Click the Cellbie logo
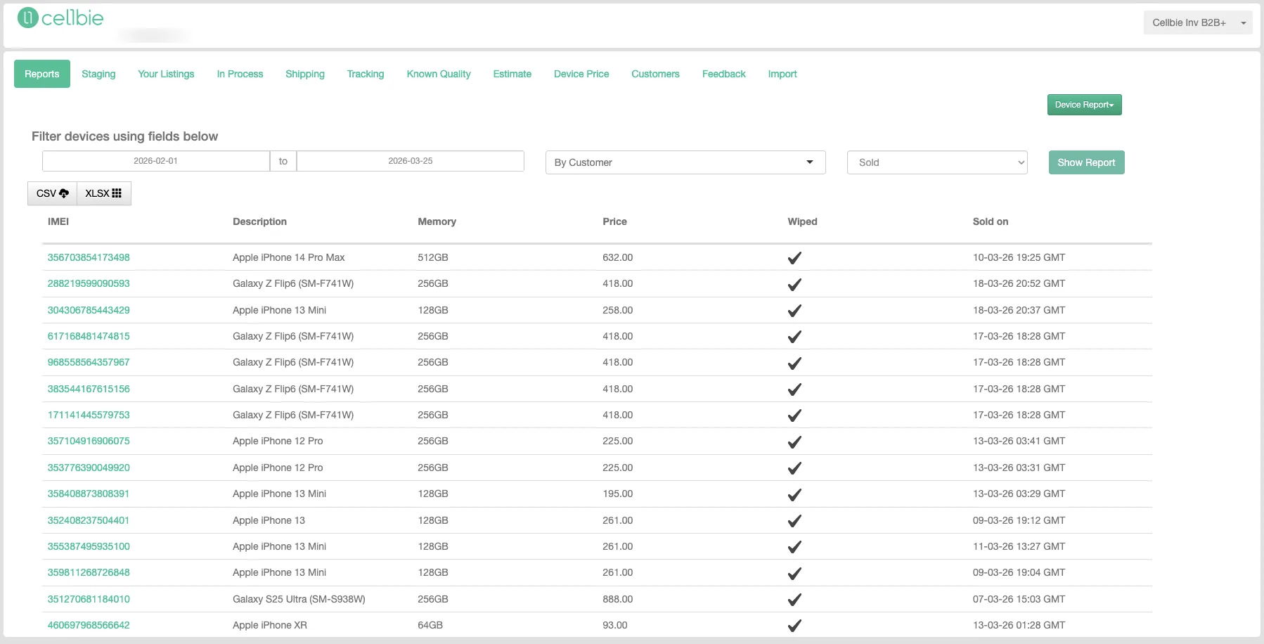 click(60, 18)
